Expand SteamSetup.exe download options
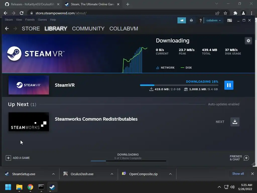257x193 pixels. click(x=53, y=174)
